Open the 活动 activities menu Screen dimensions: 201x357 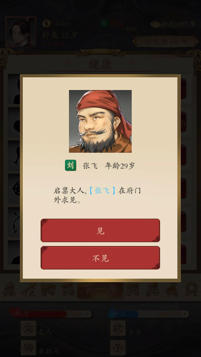tap(133, 290)
